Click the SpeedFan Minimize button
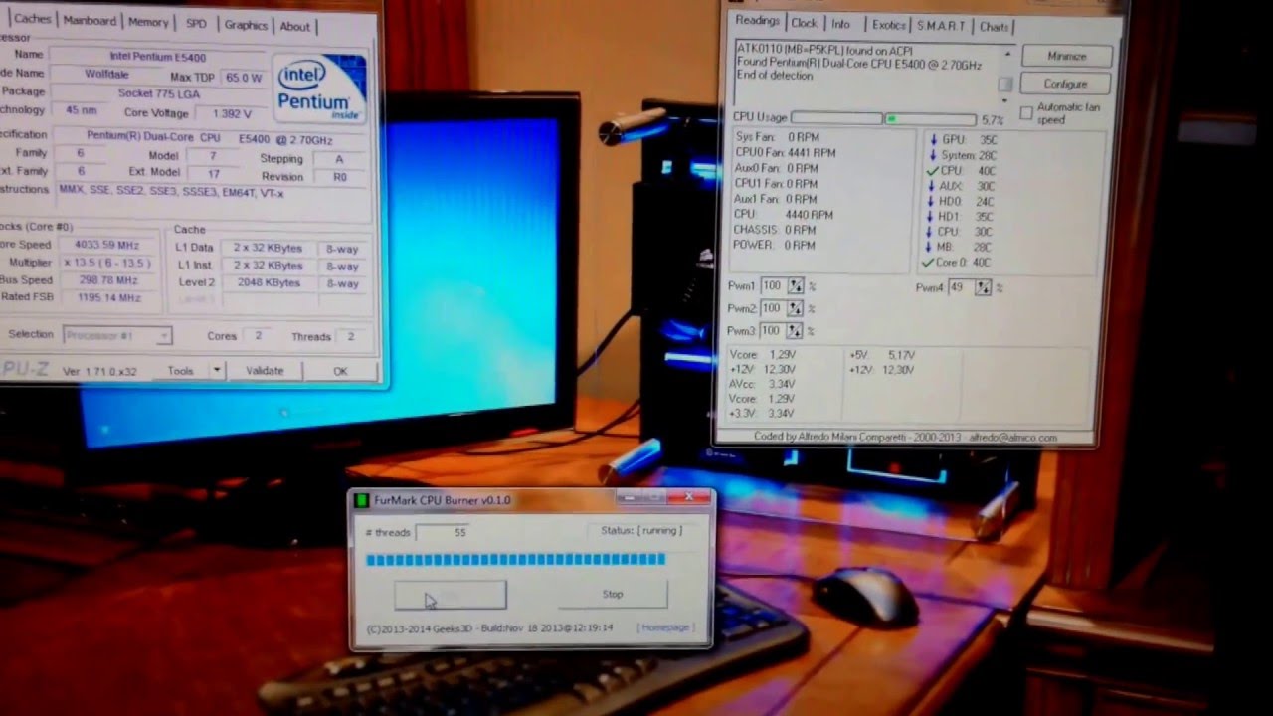Viewport: 1273px width, 716px height. click(1066, 56)
